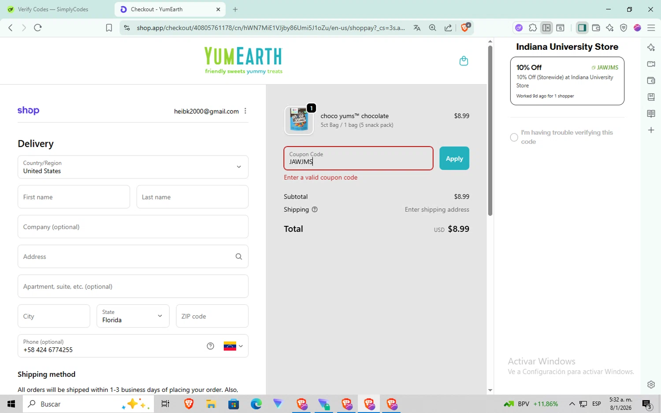The width and height of the screenshot is (661, 413).
Task: Bookmark this page
Action: point(109,28)
